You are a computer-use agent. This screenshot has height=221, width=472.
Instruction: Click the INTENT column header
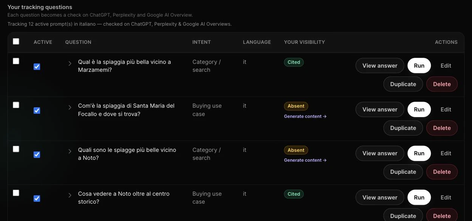201,42
